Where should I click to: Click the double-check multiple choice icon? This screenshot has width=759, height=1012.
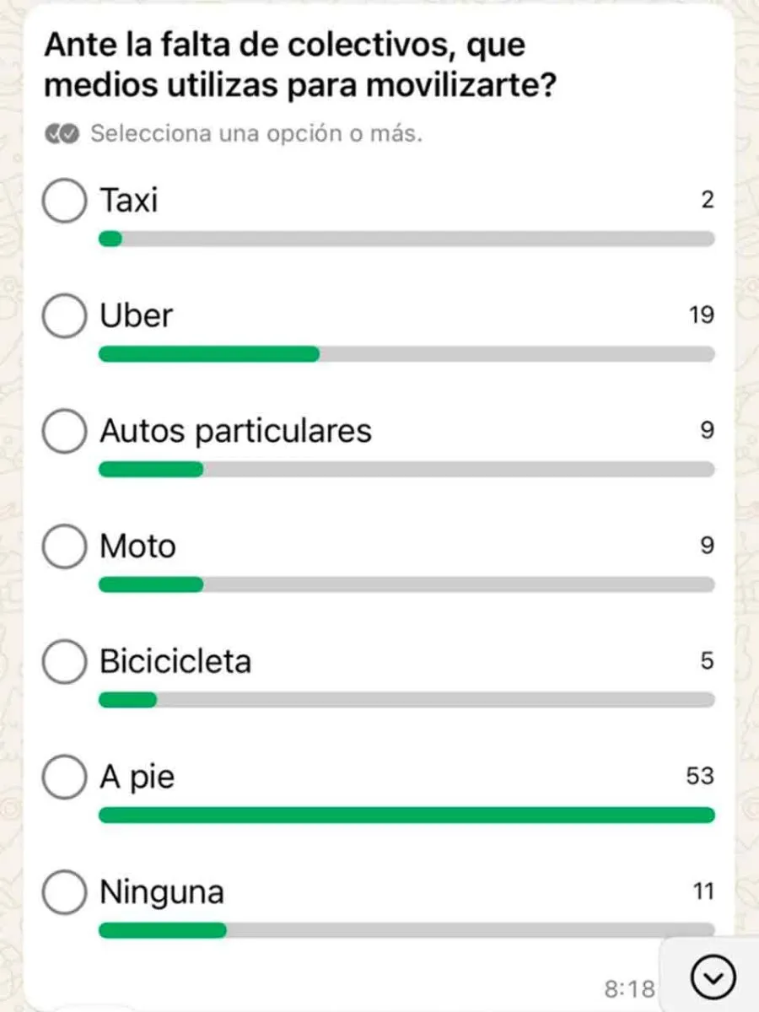point(62,134)
